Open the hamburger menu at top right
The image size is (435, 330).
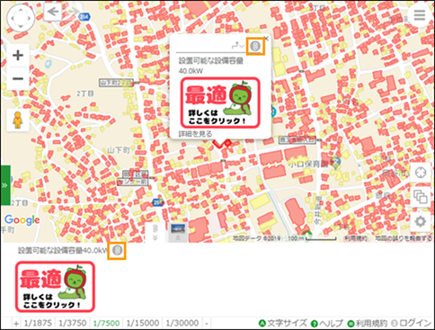420,15
